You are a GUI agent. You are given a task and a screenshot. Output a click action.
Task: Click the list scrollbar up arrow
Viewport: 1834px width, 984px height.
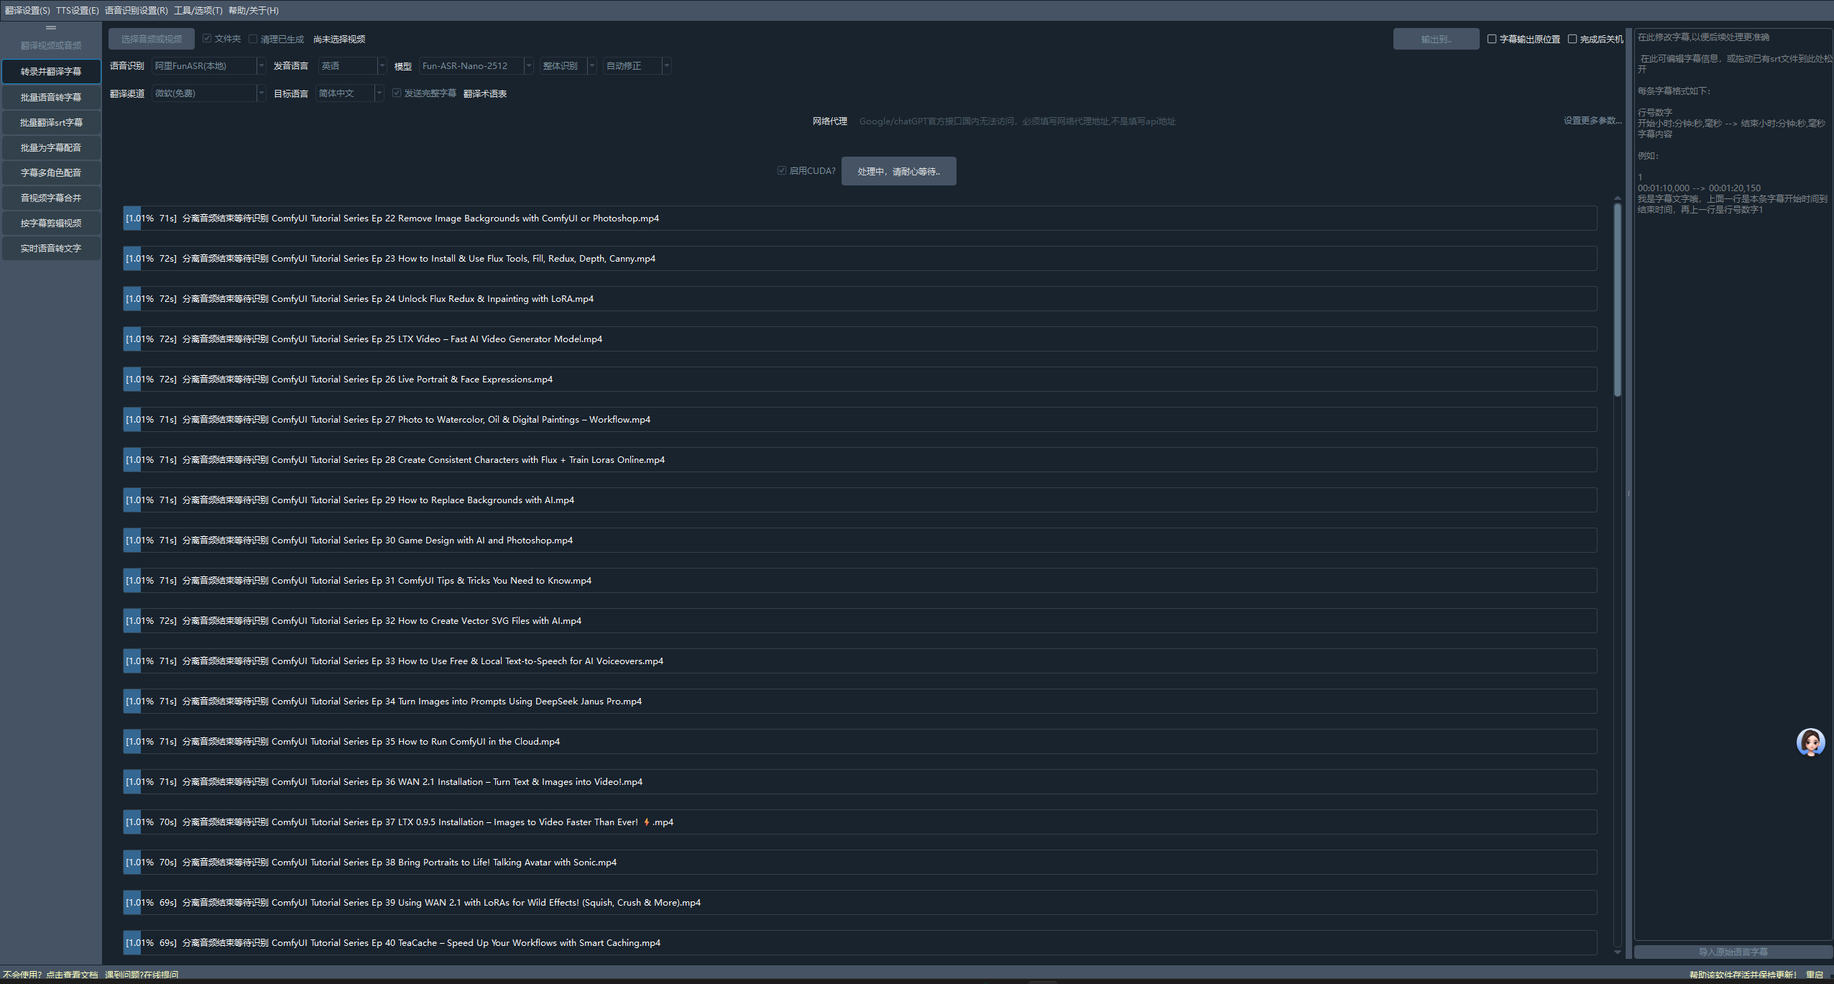click(1617, 198)
